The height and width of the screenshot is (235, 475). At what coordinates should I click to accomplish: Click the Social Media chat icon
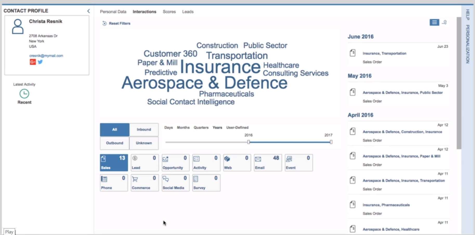click(166, 179)
